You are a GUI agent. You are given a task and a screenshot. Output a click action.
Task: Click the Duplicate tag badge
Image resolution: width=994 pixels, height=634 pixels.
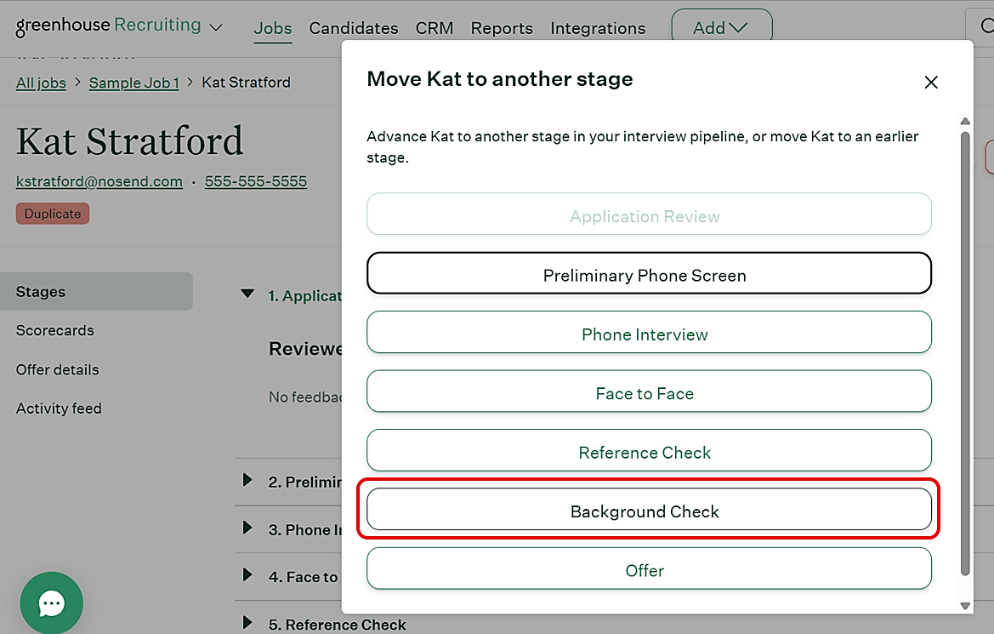tap(53, 214)
